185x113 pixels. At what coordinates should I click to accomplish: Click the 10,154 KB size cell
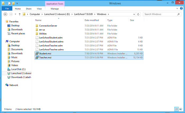pyautogui.click(x=138, y=57)
